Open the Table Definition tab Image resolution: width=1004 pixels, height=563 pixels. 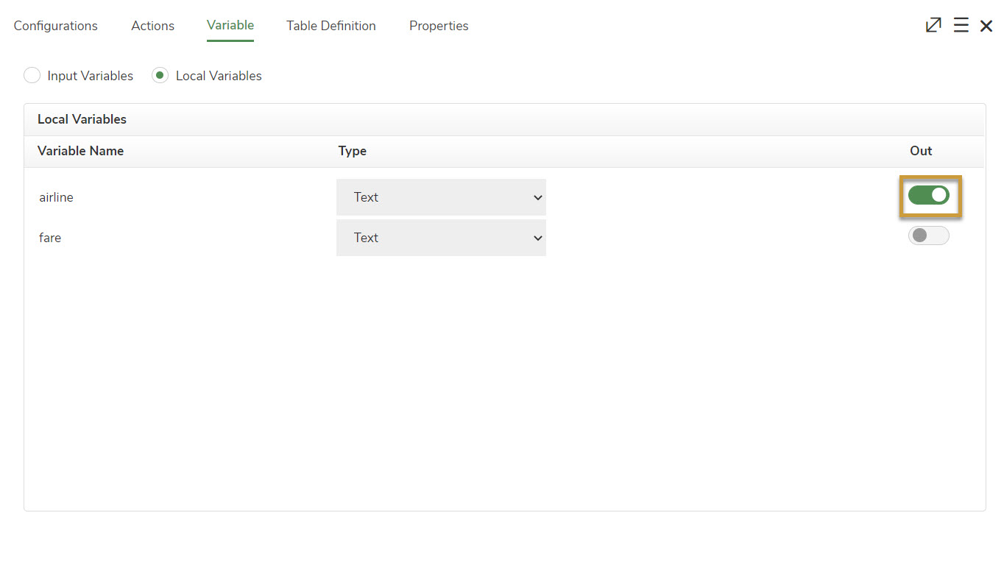(331, 26)
